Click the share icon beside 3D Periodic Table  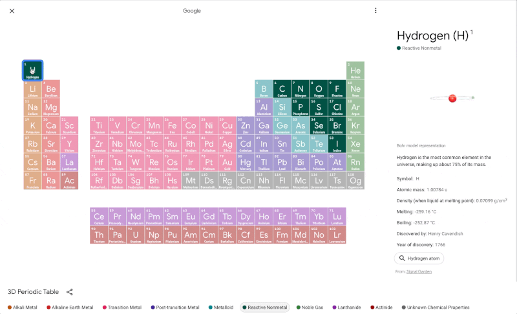tap(70, 292)
